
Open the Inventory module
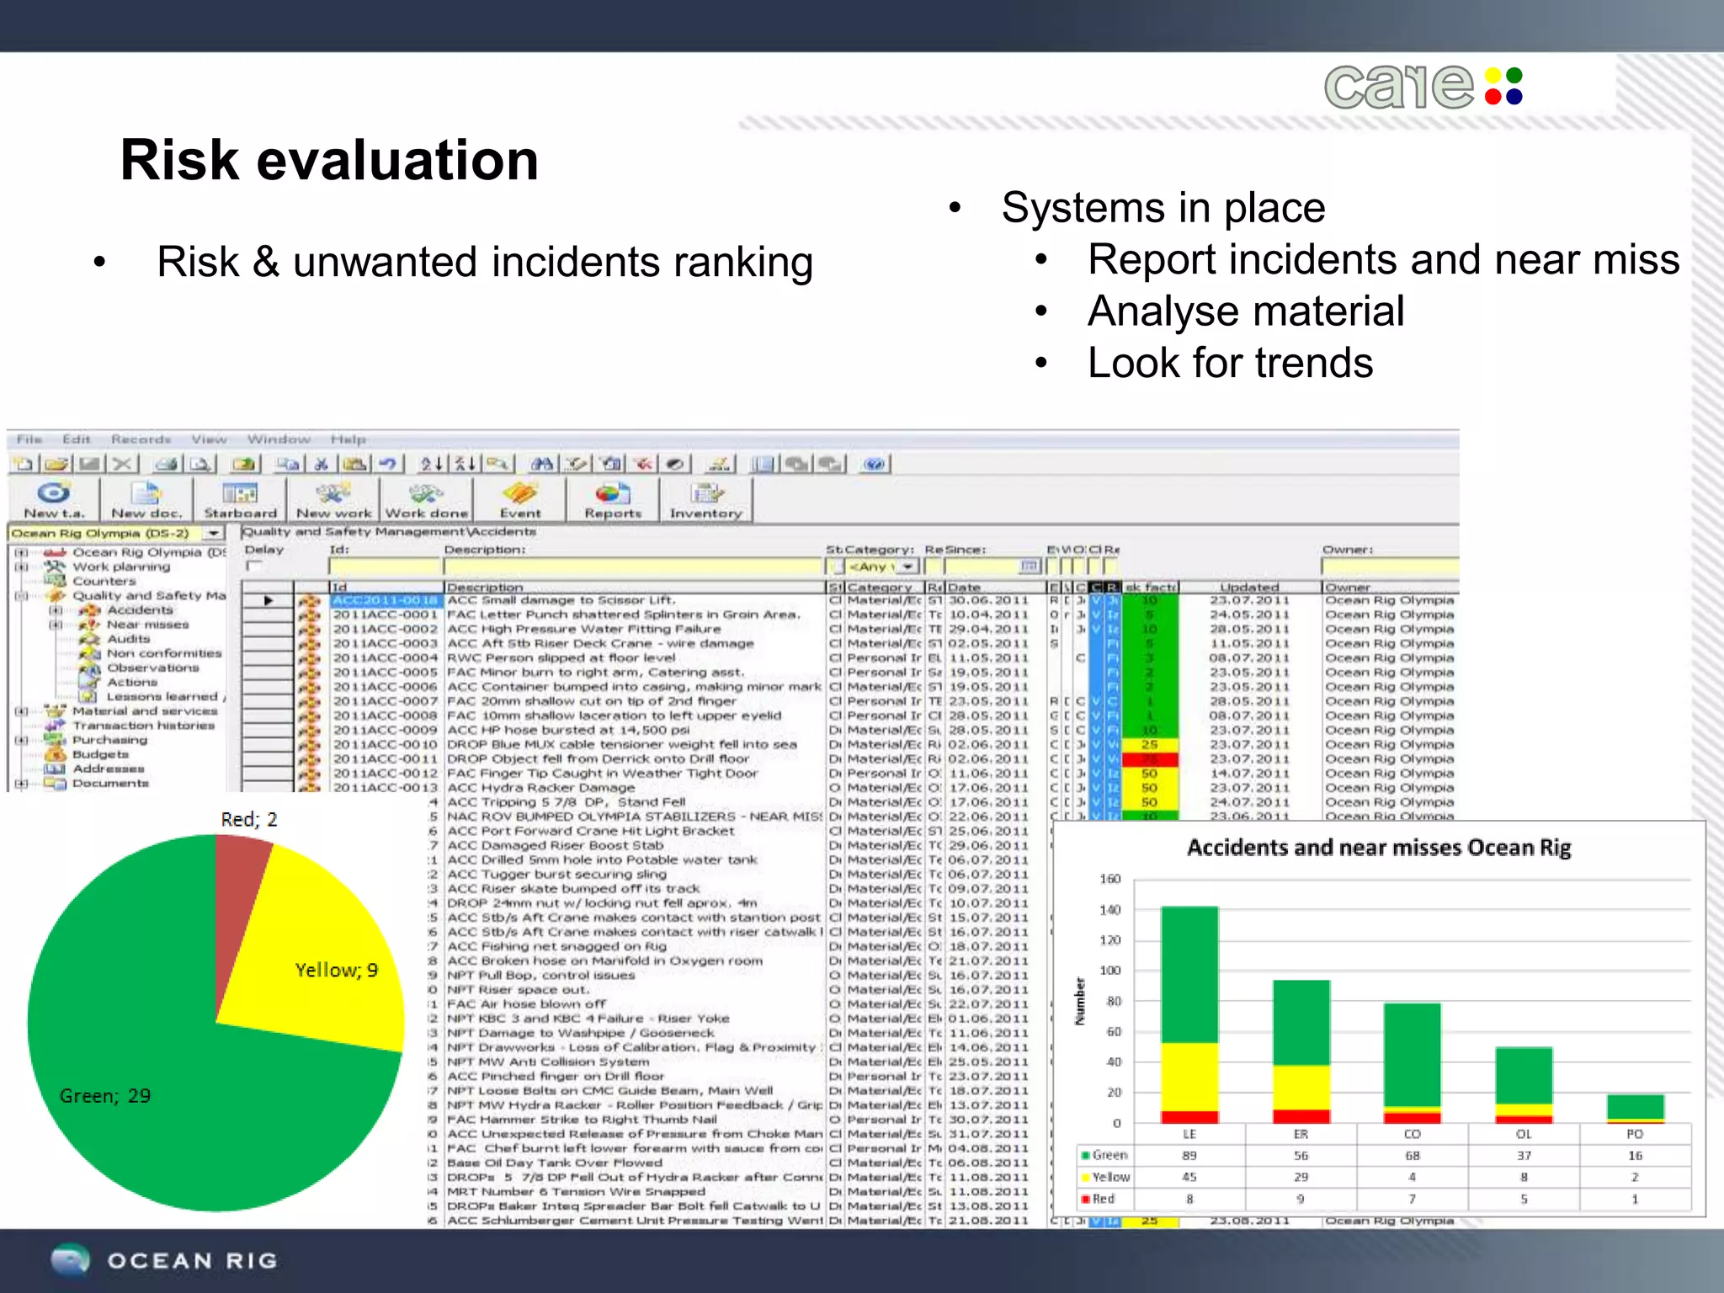705,499
